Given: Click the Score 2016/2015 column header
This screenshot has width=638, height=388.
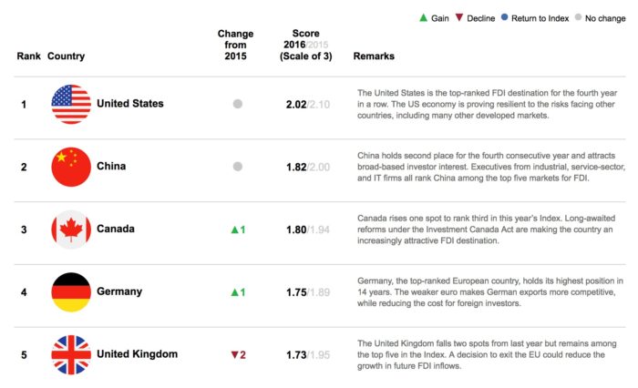Looking at the screenshot, I should pos(307,45).
